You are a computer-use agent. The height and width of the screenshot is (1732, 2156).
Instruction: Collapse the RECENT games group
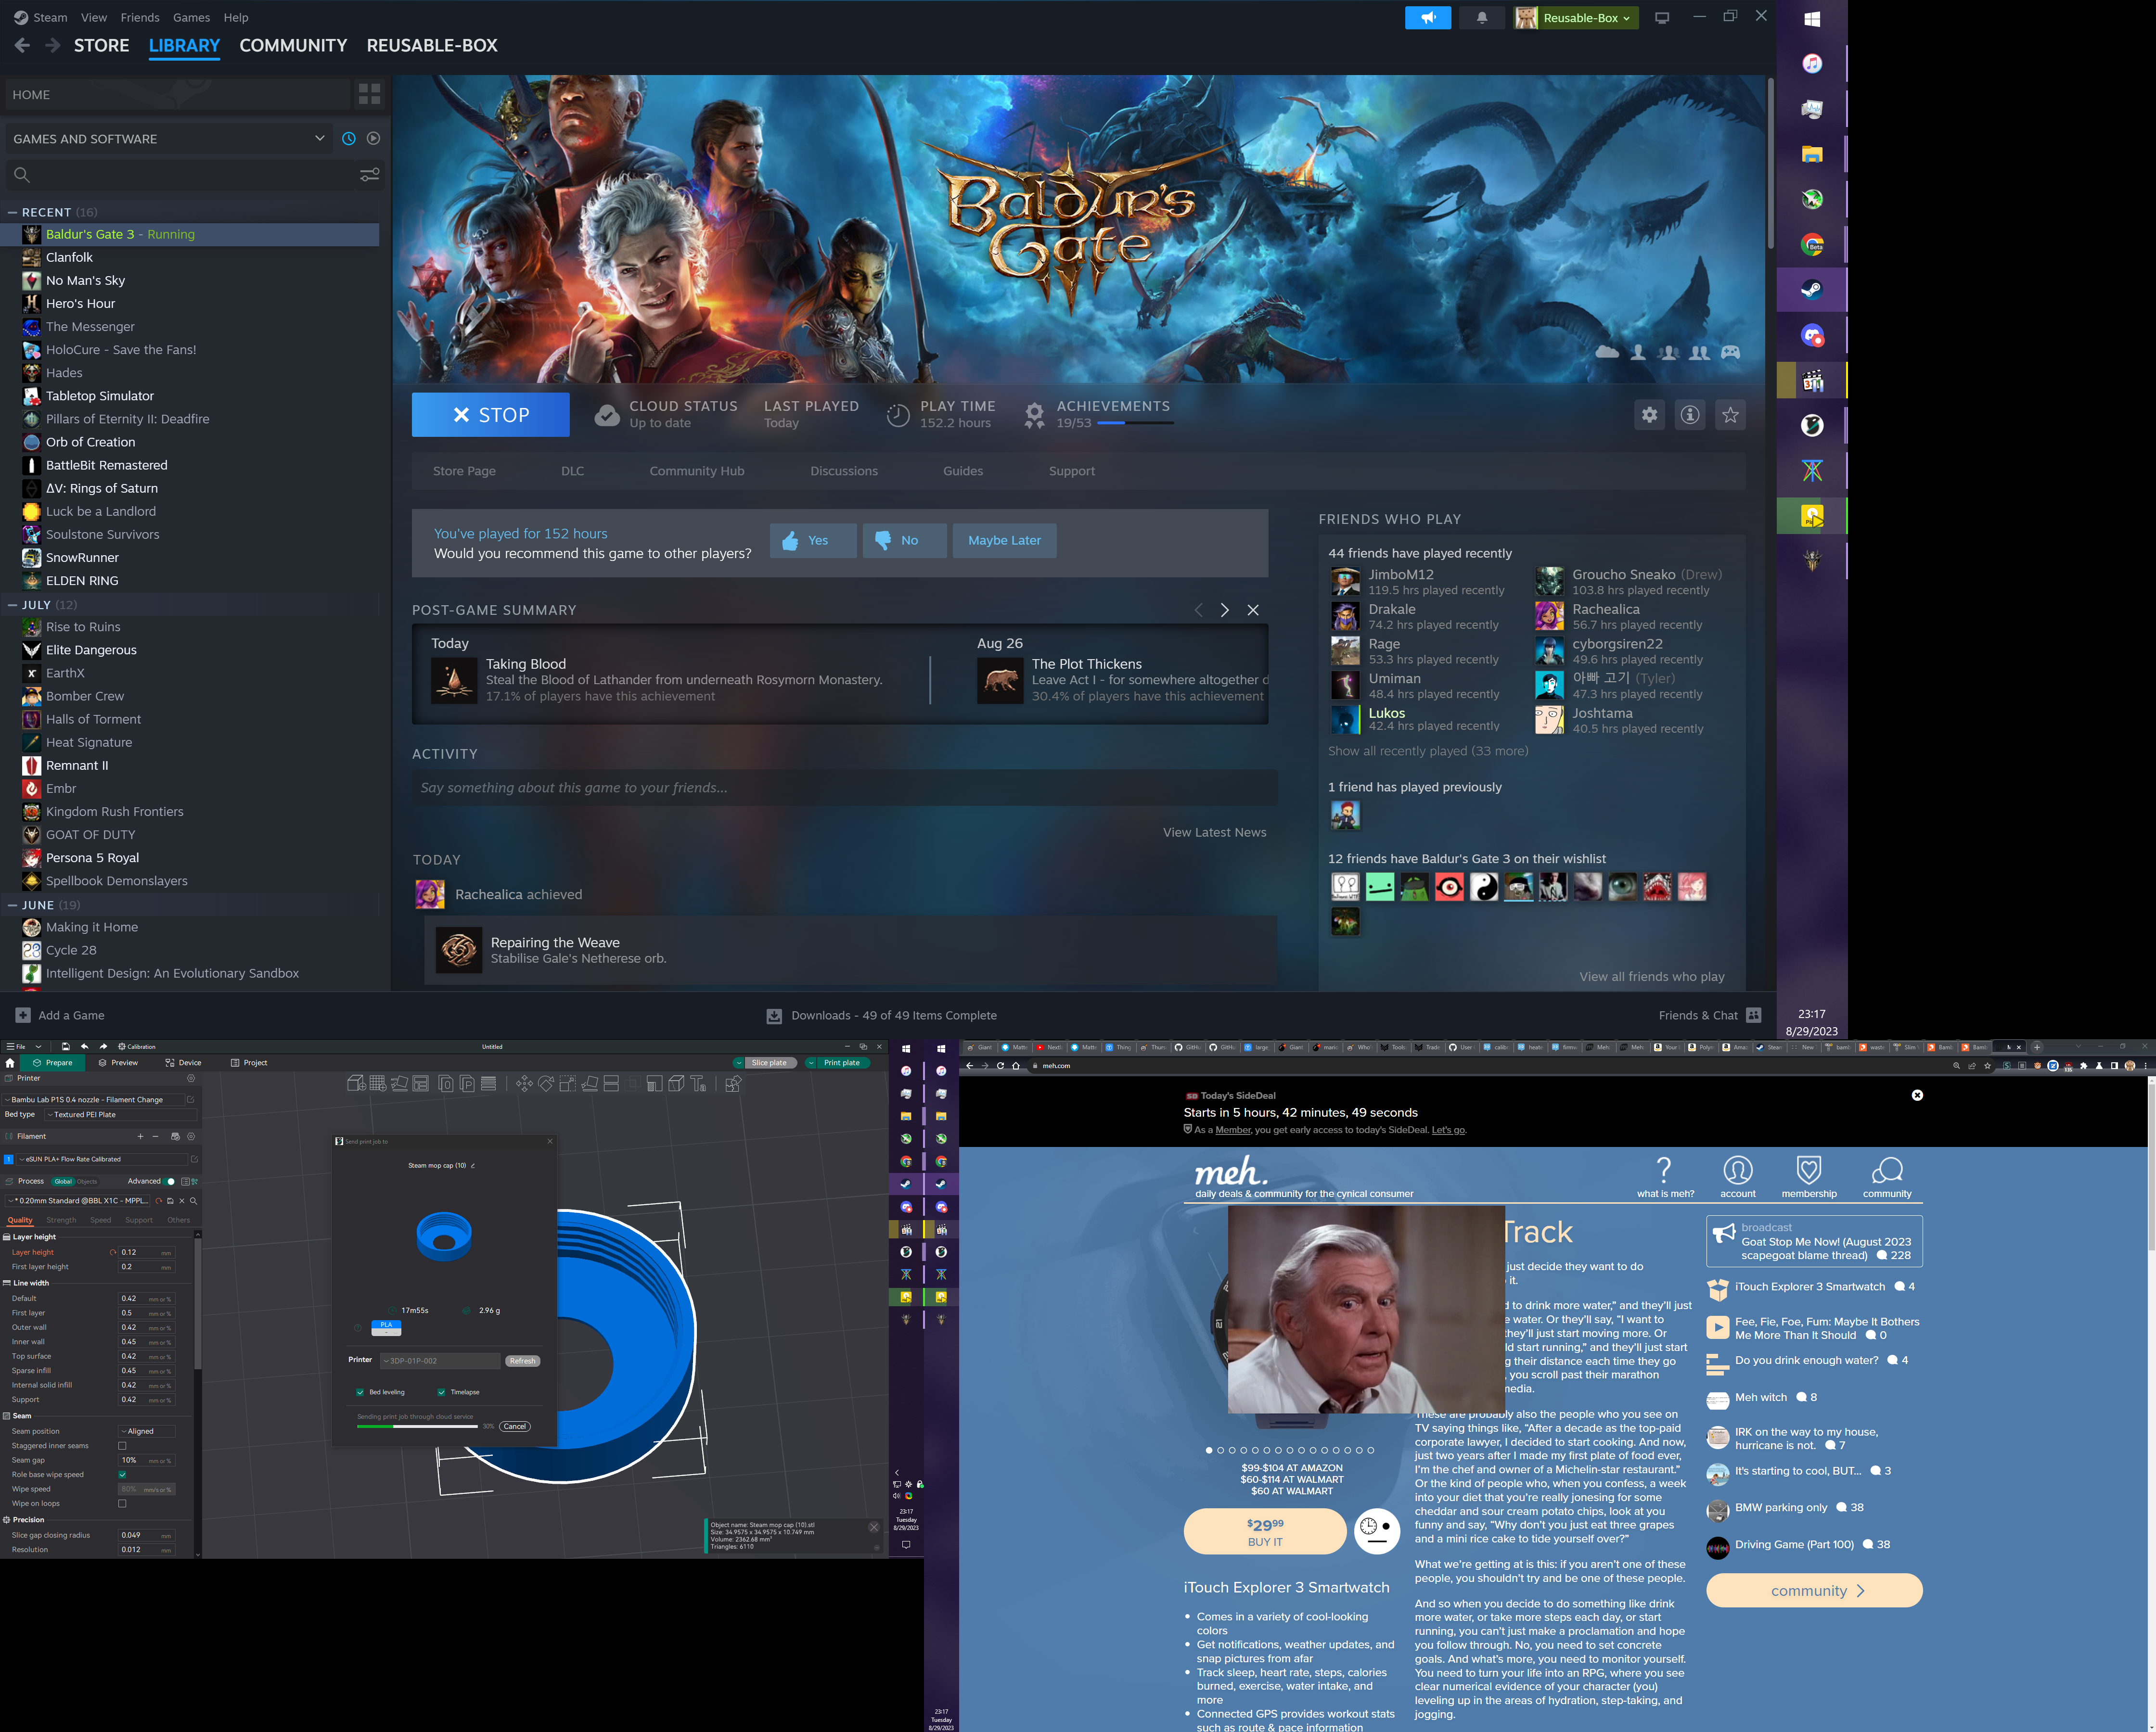pos(13,212)
